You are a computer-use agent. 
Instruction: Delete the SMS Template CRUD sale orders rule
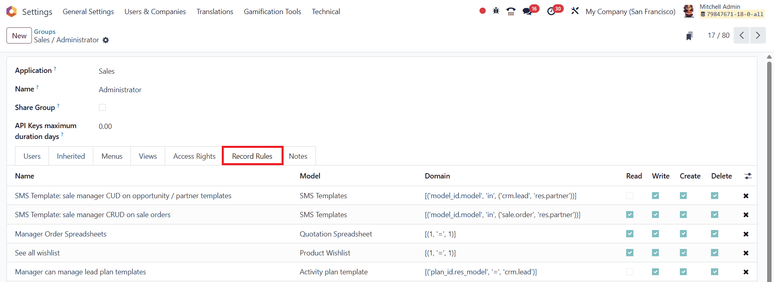(746, 215)
